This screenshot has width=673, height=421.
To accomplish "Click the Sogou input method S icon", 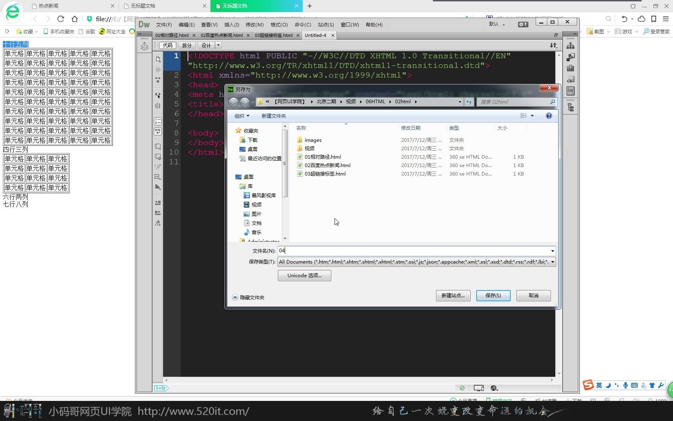I will click(588, 385).
